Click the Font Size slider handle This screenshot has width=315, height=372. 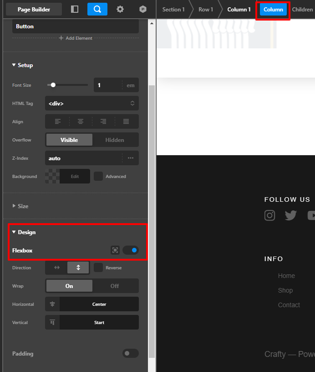[x=53, y=85]
